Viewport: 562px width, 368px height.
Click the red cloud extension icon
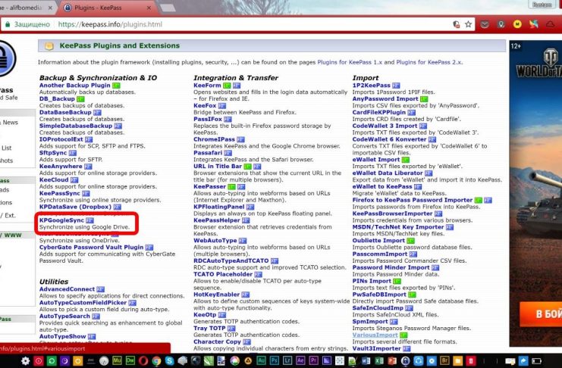(550, 24)
